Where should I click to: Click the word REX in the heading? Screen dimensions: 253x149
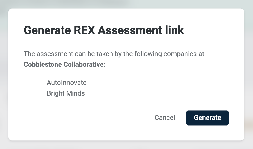[x=84, y=30]
